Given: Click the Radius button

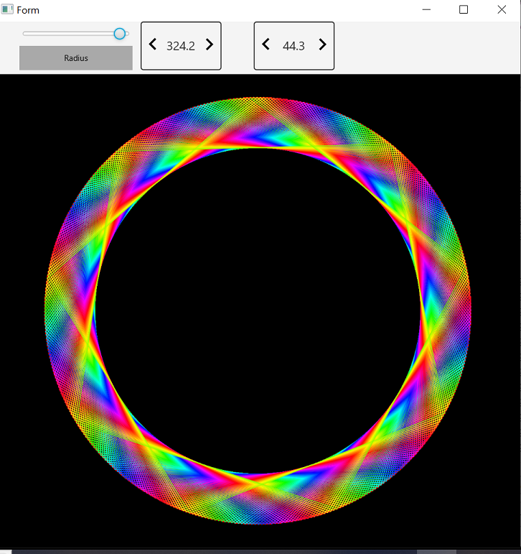Looking at the screenshot, I should coord(76,58).
